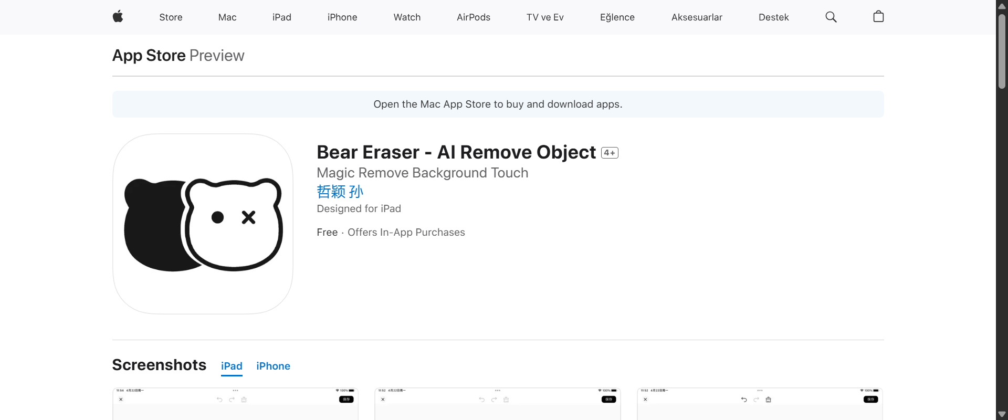This screenshot has width=1008, height=420.
Task: Open the developer 哲颖 孙 page
Action: [x=339, y=192]
